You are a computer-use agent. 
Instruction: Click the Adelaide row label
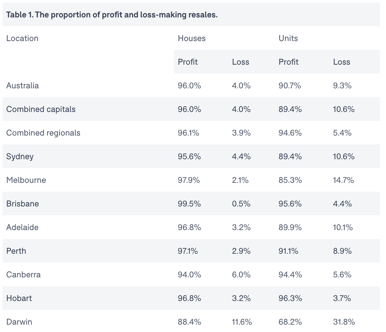coord(22,227)
